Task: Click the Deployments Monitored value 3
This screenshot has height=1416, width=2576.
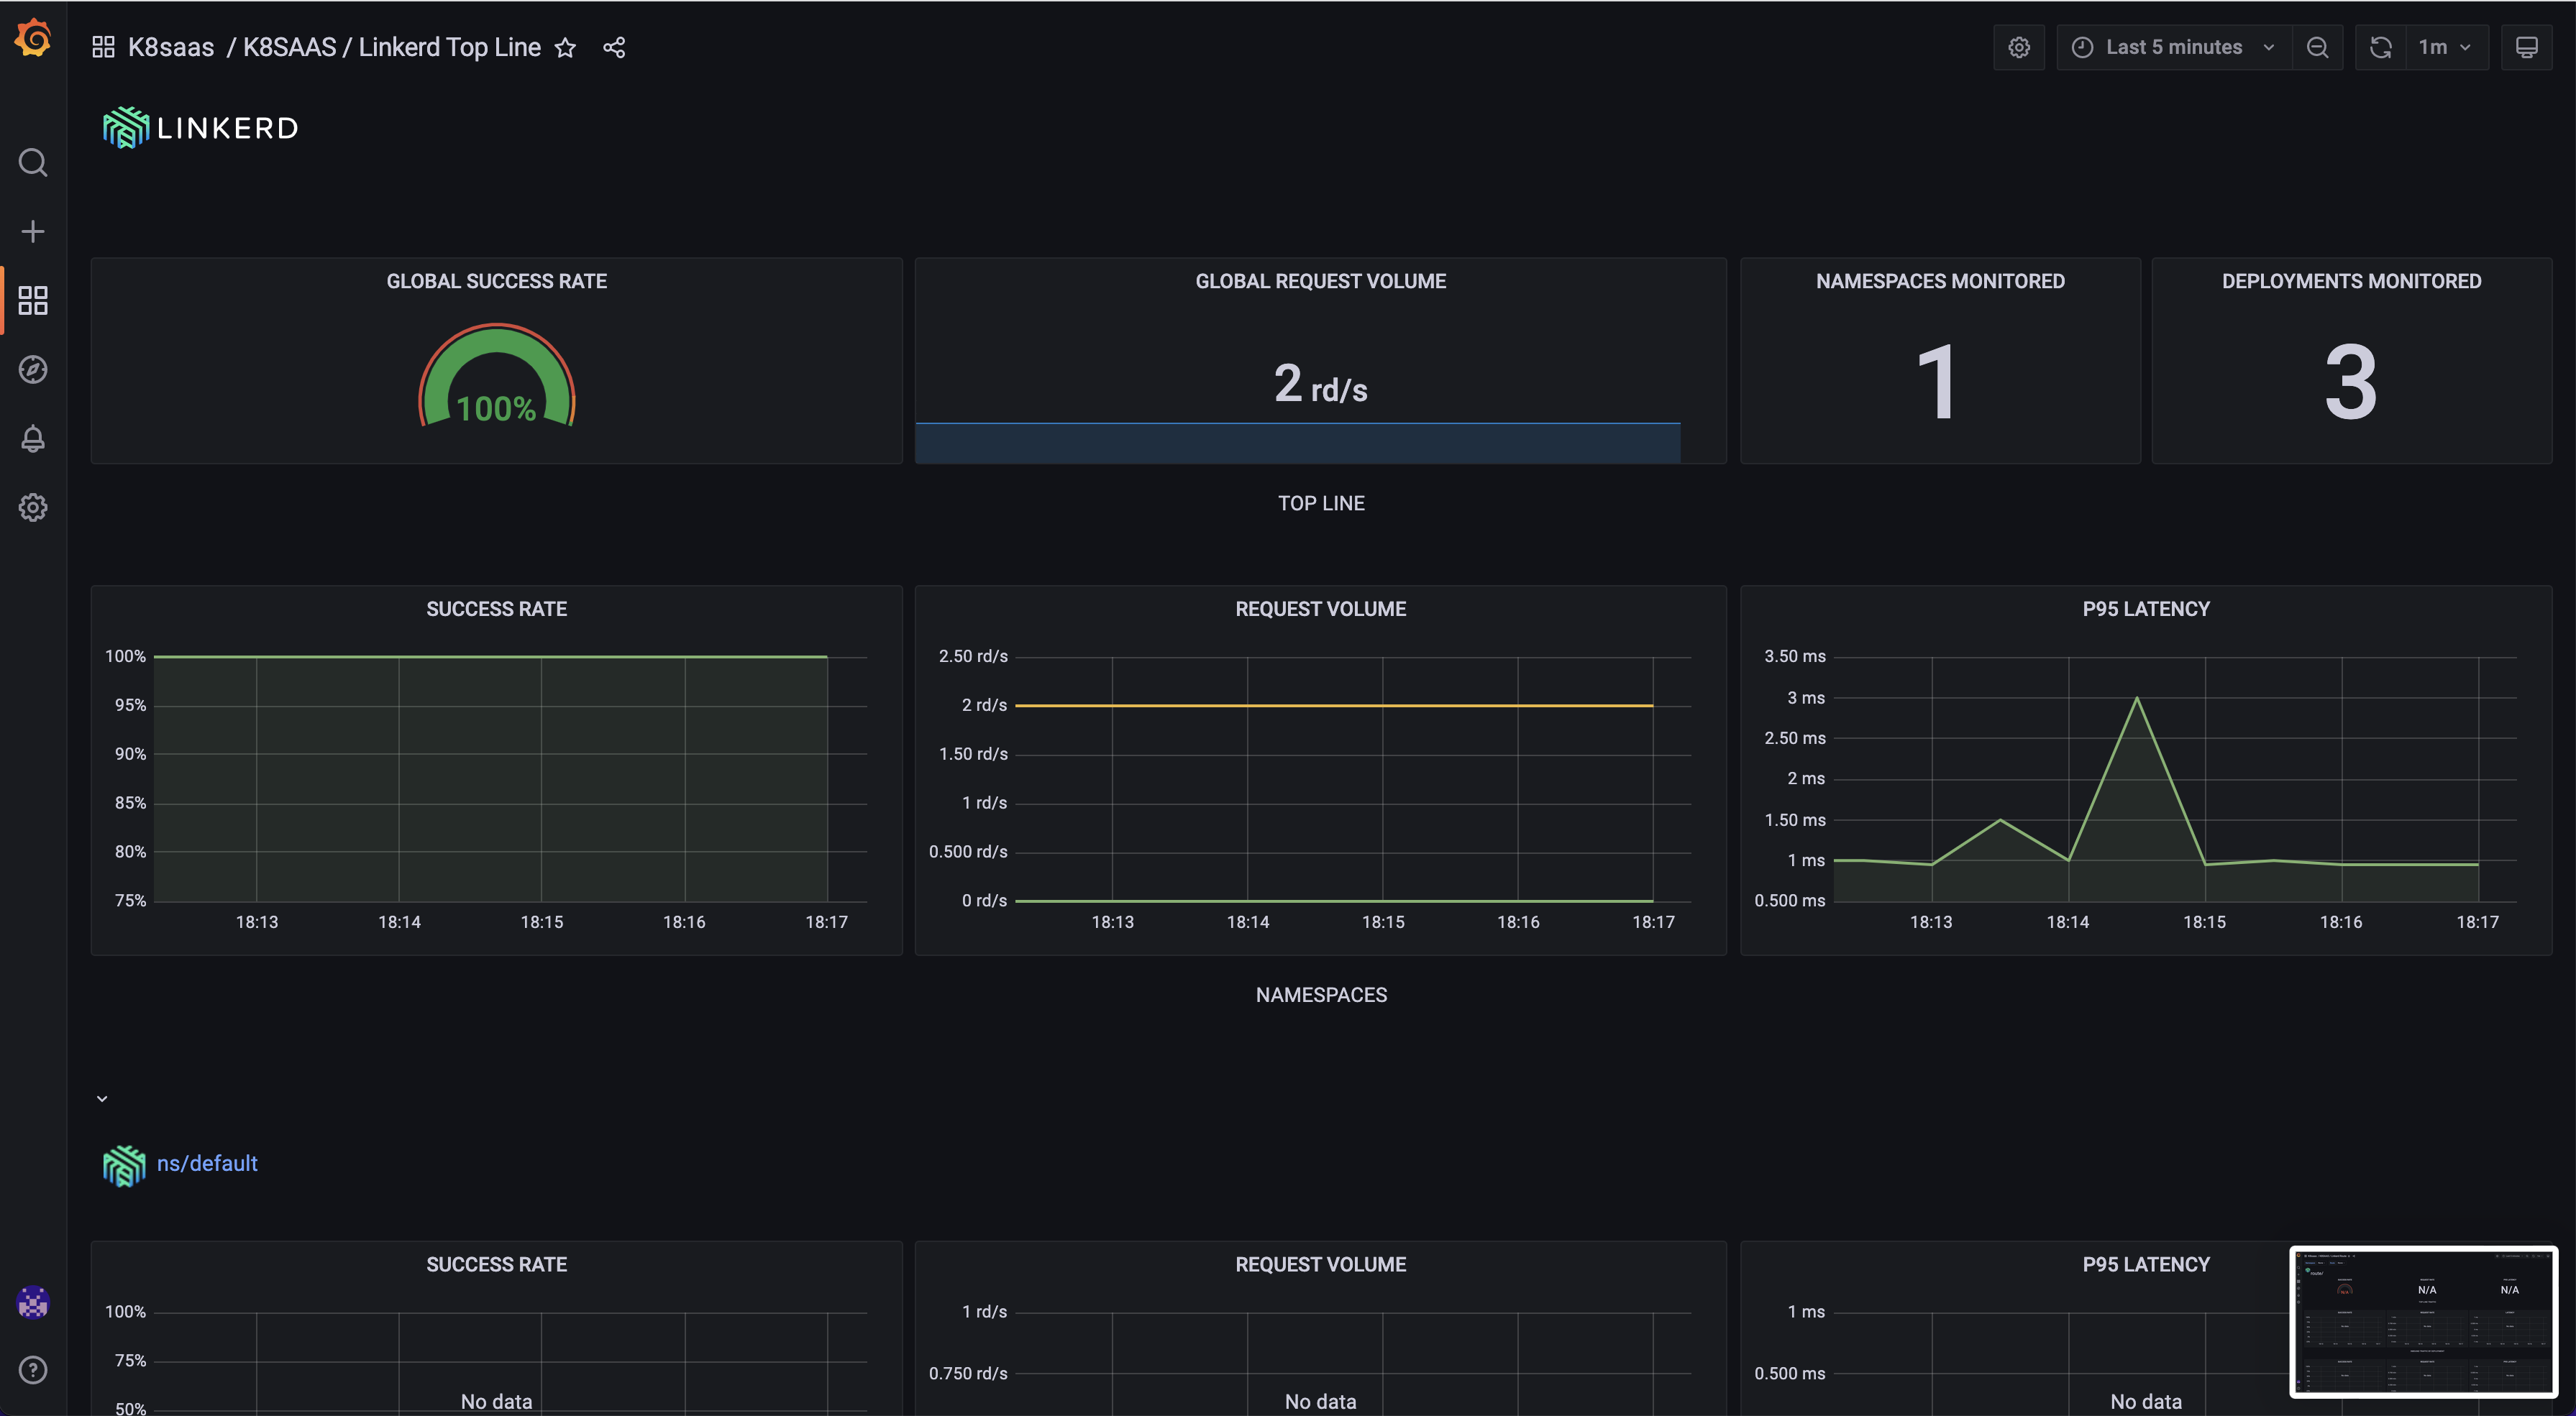Action: [x=2350, y=382]
